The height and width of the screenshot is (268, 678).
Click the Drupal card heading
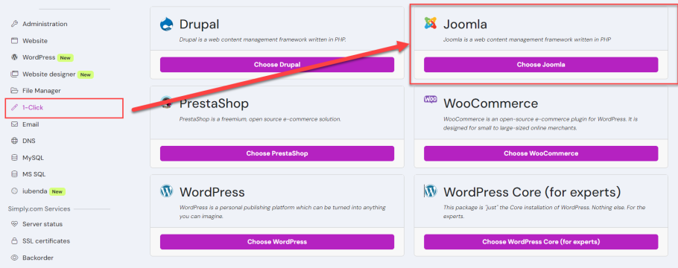click(200, 24)
